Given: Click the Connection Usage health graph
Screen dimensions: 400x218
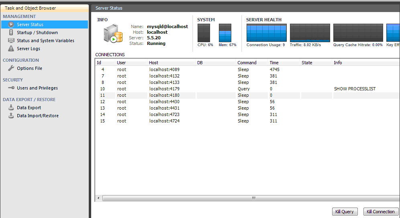Looking at the screenshot, I should click(266, 33).
